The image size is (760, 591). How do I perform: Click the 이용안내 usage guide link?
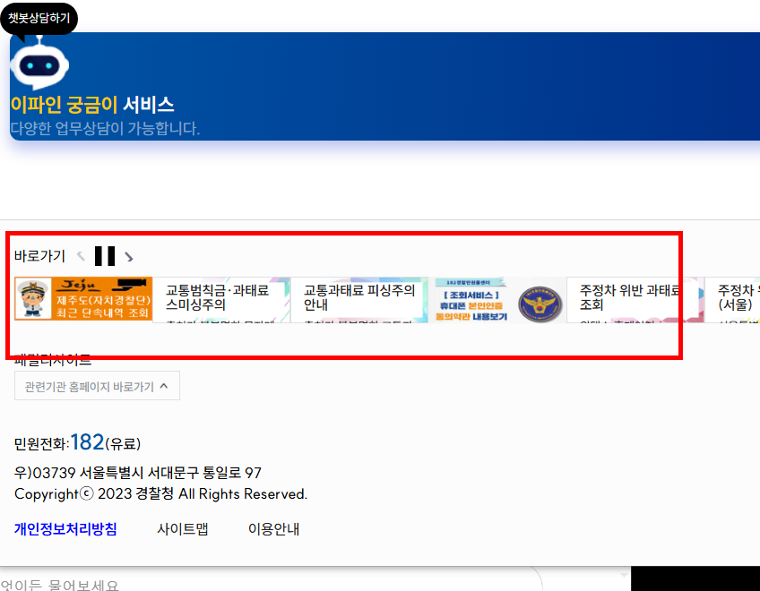click(273, 529)
